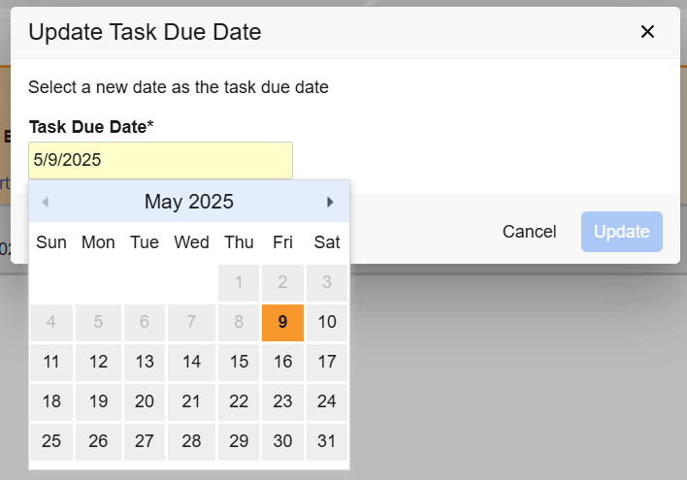
Task: Select Monday May 12
Action: (98, 362)
